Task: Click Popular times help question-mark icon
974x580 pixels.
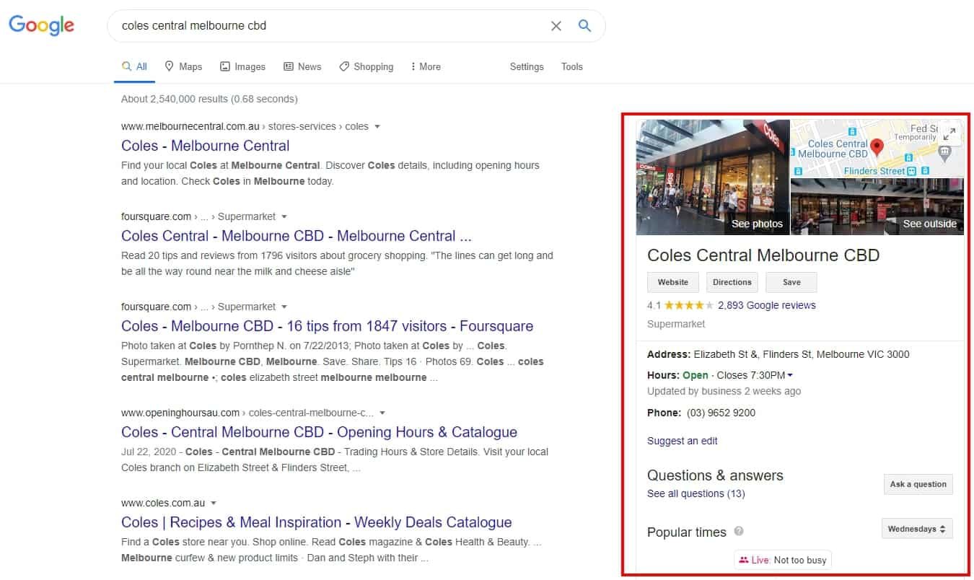Action: coord(739,532)
